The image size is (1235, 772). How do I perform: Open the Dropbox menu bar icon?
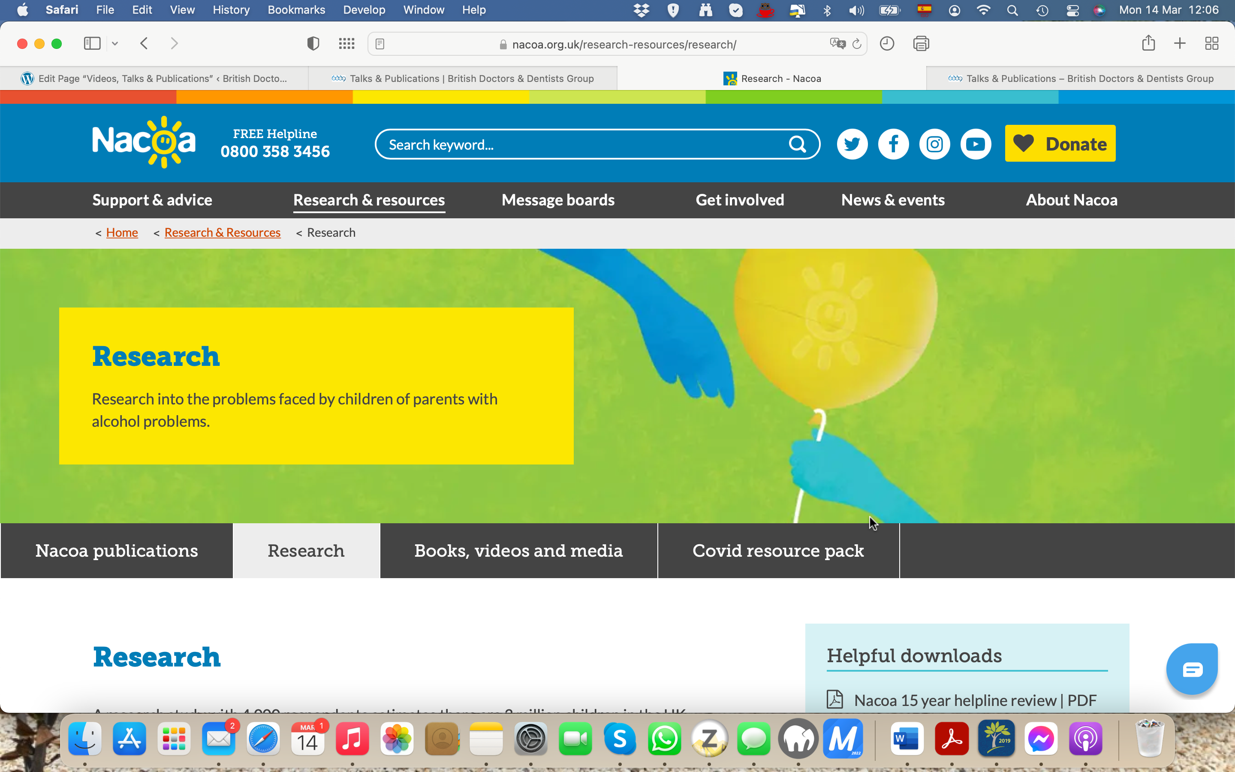(642, 10)
